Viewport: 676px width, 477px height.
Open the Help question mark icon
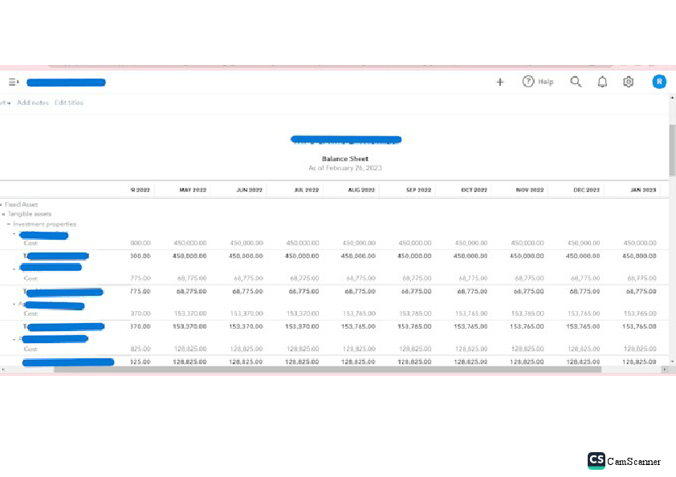[528, 81]
